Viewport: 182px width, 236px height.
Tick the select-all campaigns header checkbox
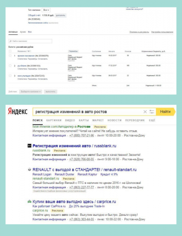pos(10,51)
